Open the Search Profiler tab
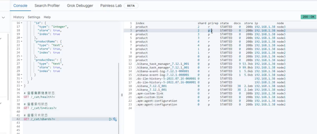 click(x=47, y=6)
